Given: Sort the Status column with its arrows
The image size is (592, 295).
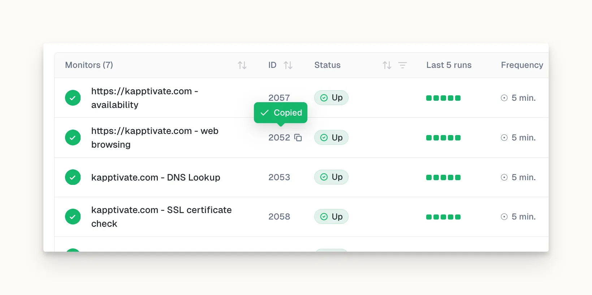Looking at the screenshot, I should pyautogui.click(x=387, y=65).
